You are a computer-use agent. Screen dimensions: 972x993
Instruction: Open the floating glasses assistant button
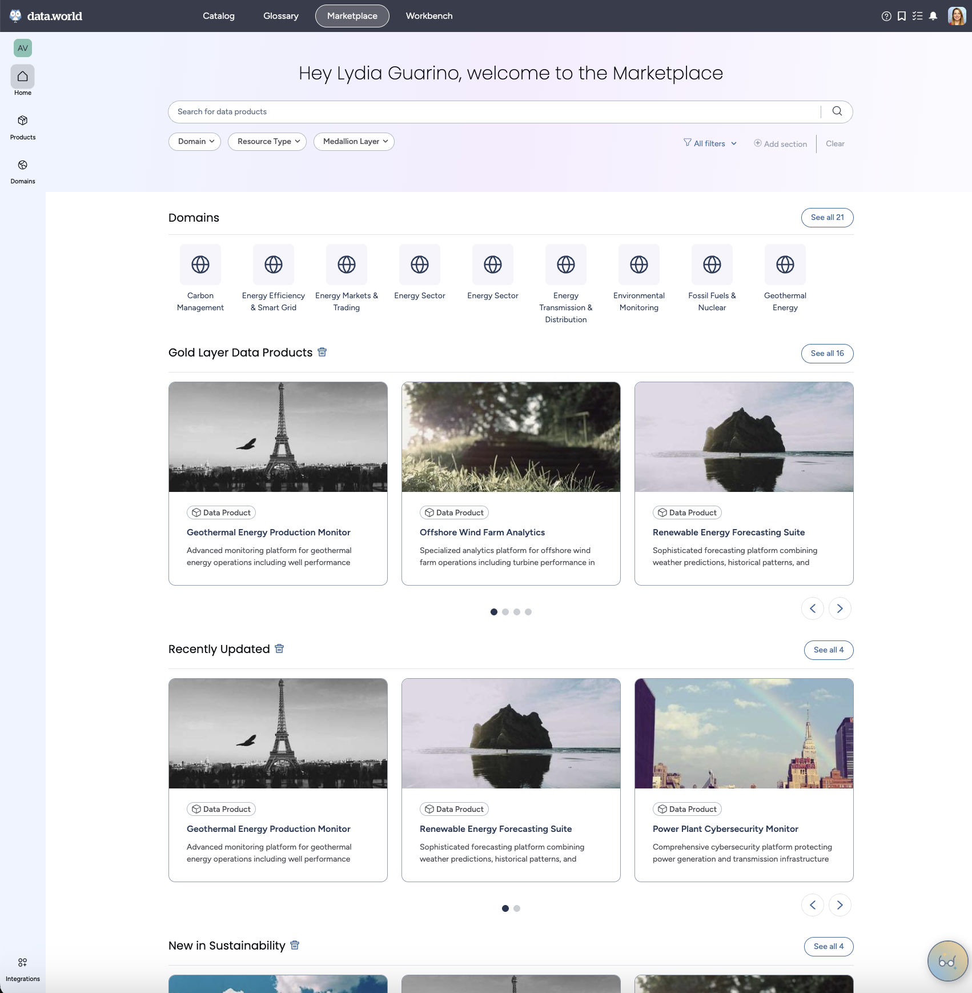pos(947,961)
